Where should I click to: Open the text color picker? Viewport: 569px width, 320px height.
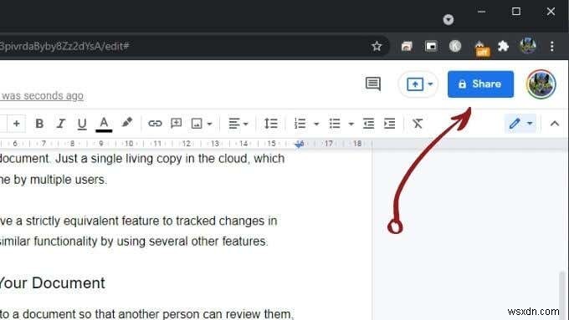tap(104, 124)
